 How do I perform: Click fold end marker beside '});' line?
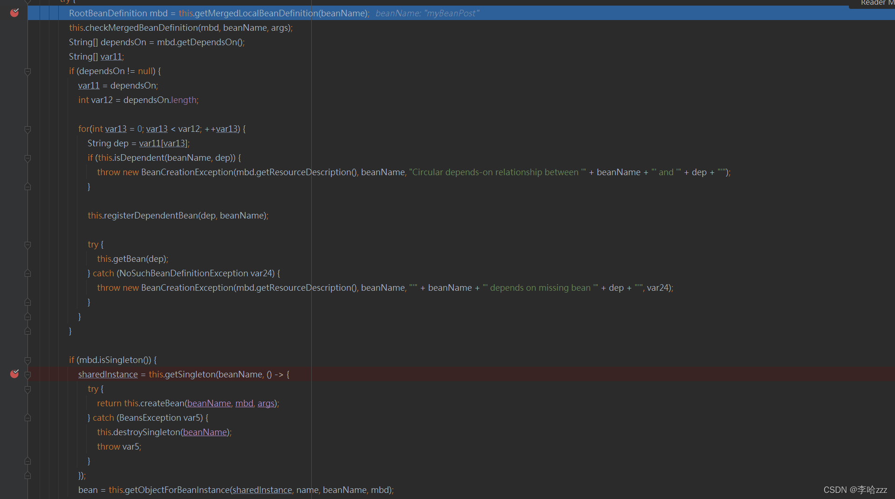(27, 476)
